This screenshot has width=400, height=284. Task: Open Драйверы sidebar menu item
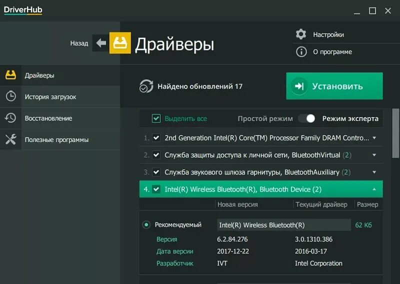click(x=60, y=75)
